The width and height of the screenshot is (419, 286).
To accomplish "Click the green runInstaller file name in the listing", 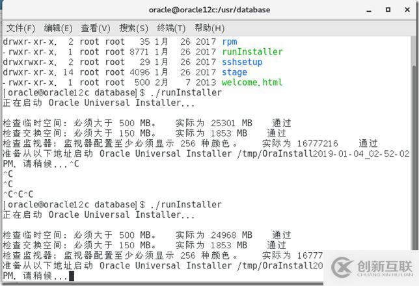I will (252, 52).
